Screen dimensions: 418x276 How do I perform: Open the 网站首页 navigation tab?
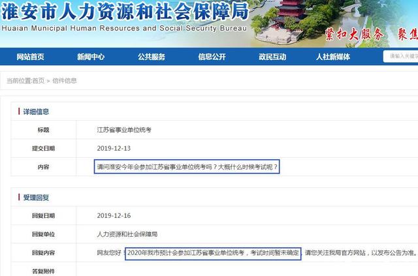31,57
